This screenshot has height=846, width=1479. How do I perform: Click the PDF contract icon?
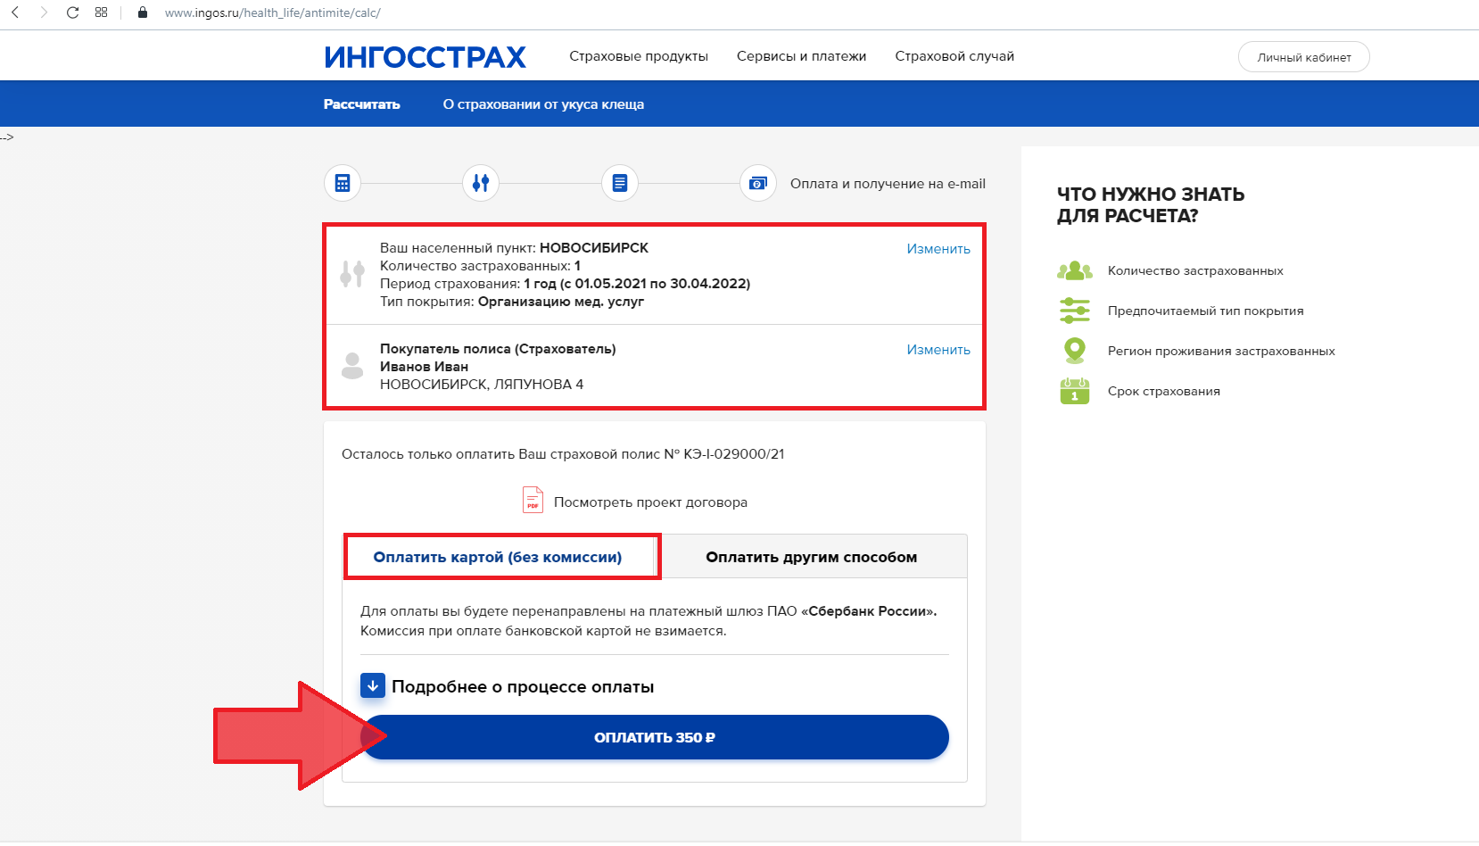click(x=533, y=500)
